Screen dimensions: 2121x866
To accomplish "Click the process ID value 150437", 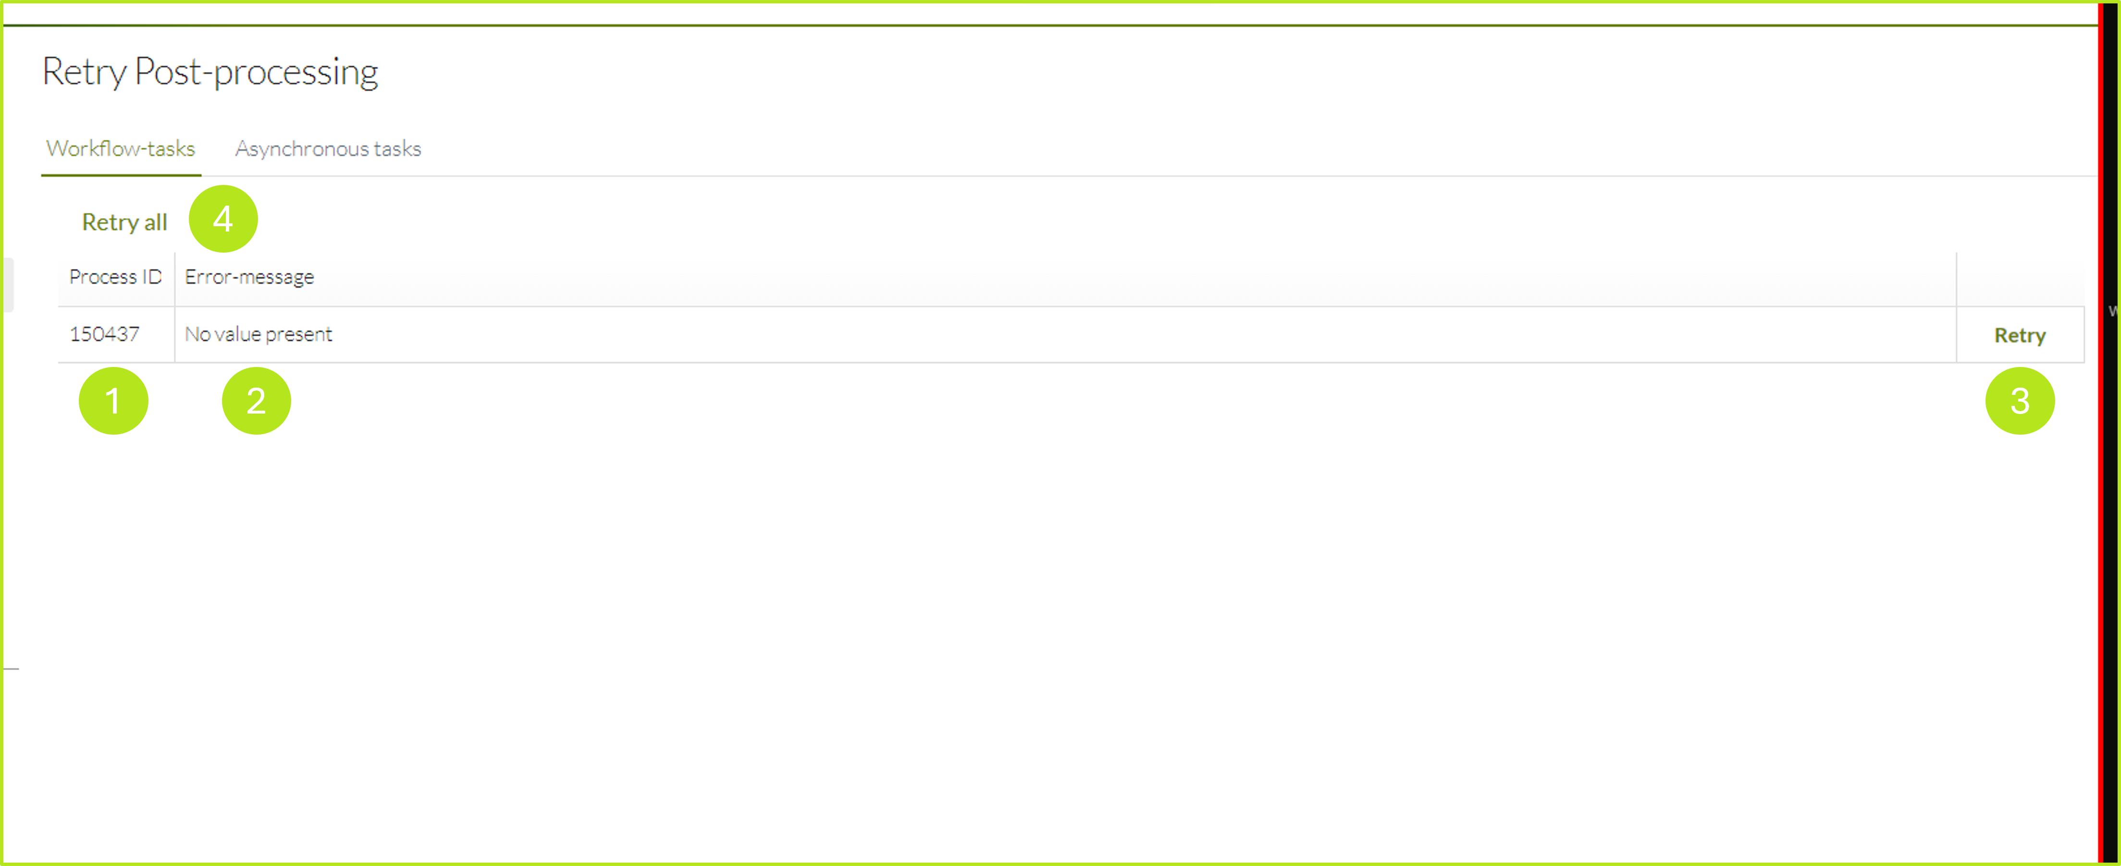I will [106, 334].
